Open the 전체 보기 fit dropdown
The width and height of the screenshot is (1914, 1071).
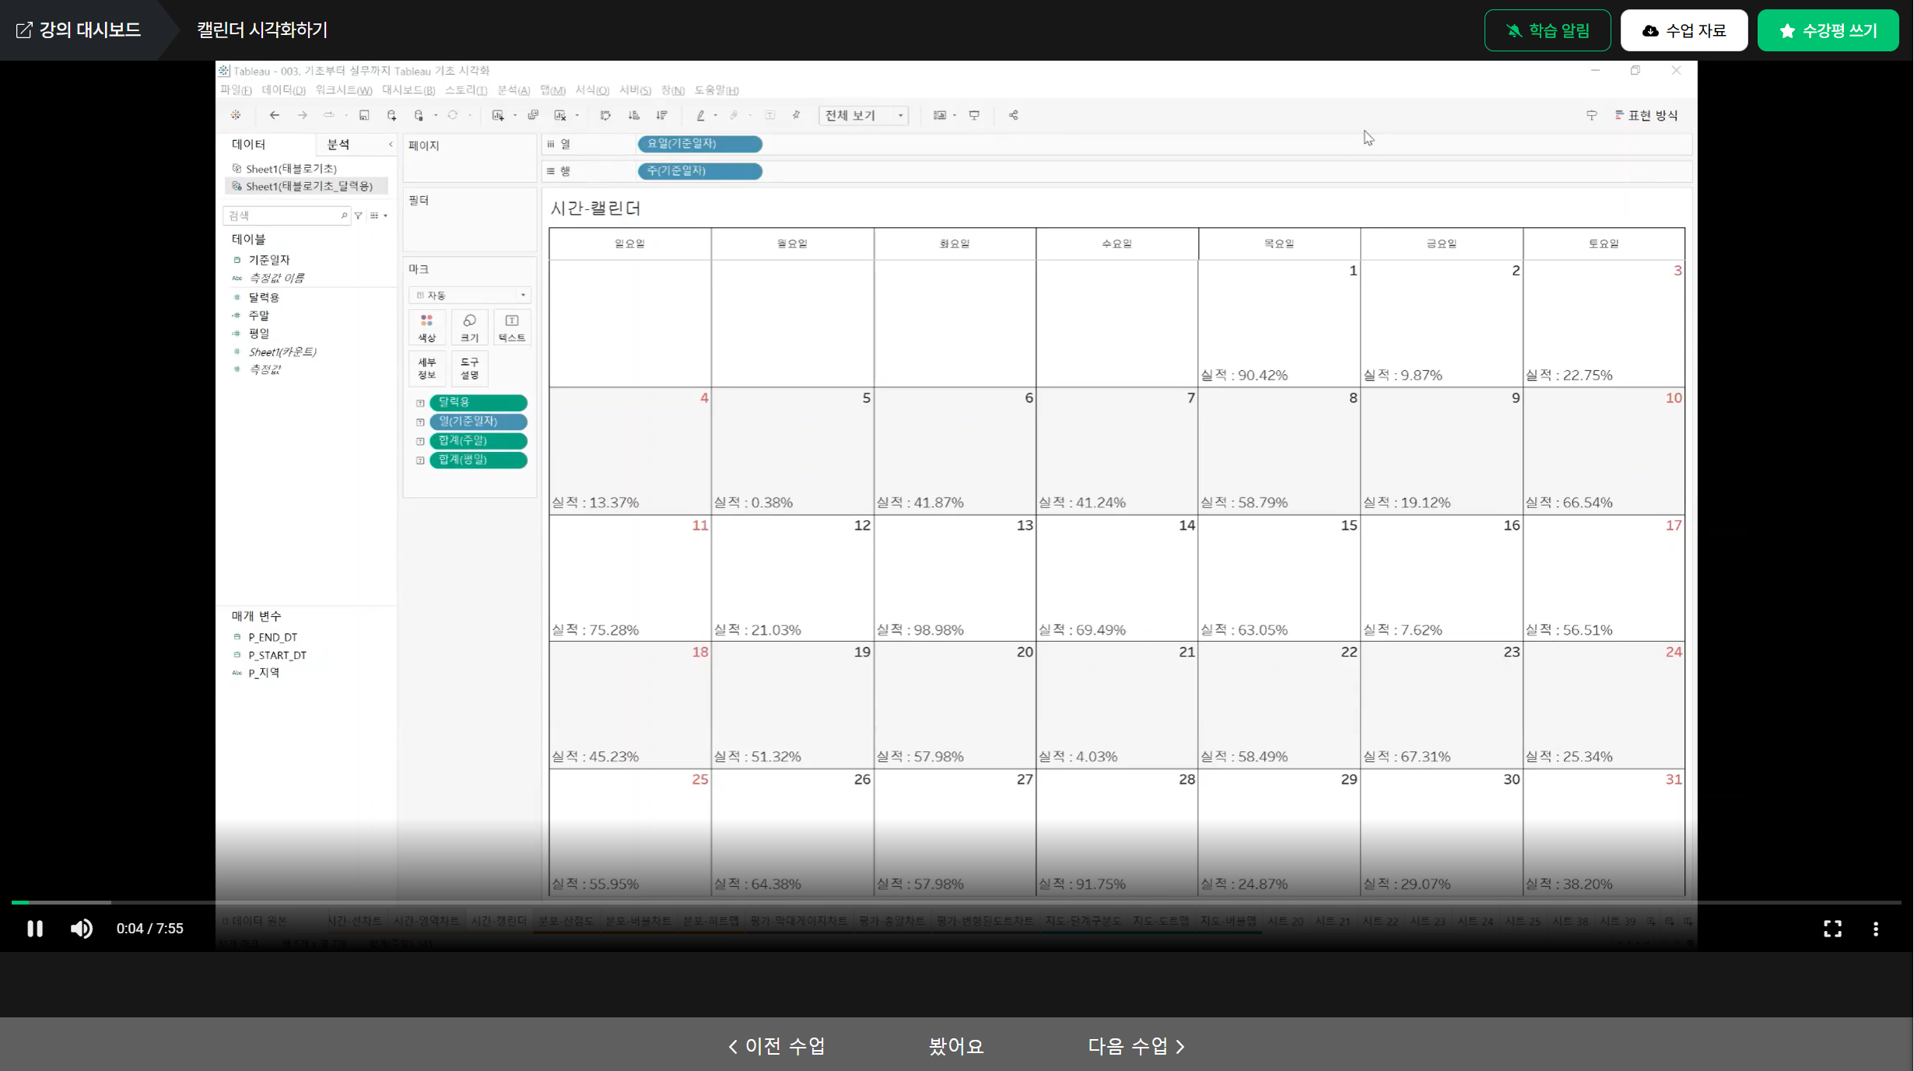click(864, 115)
